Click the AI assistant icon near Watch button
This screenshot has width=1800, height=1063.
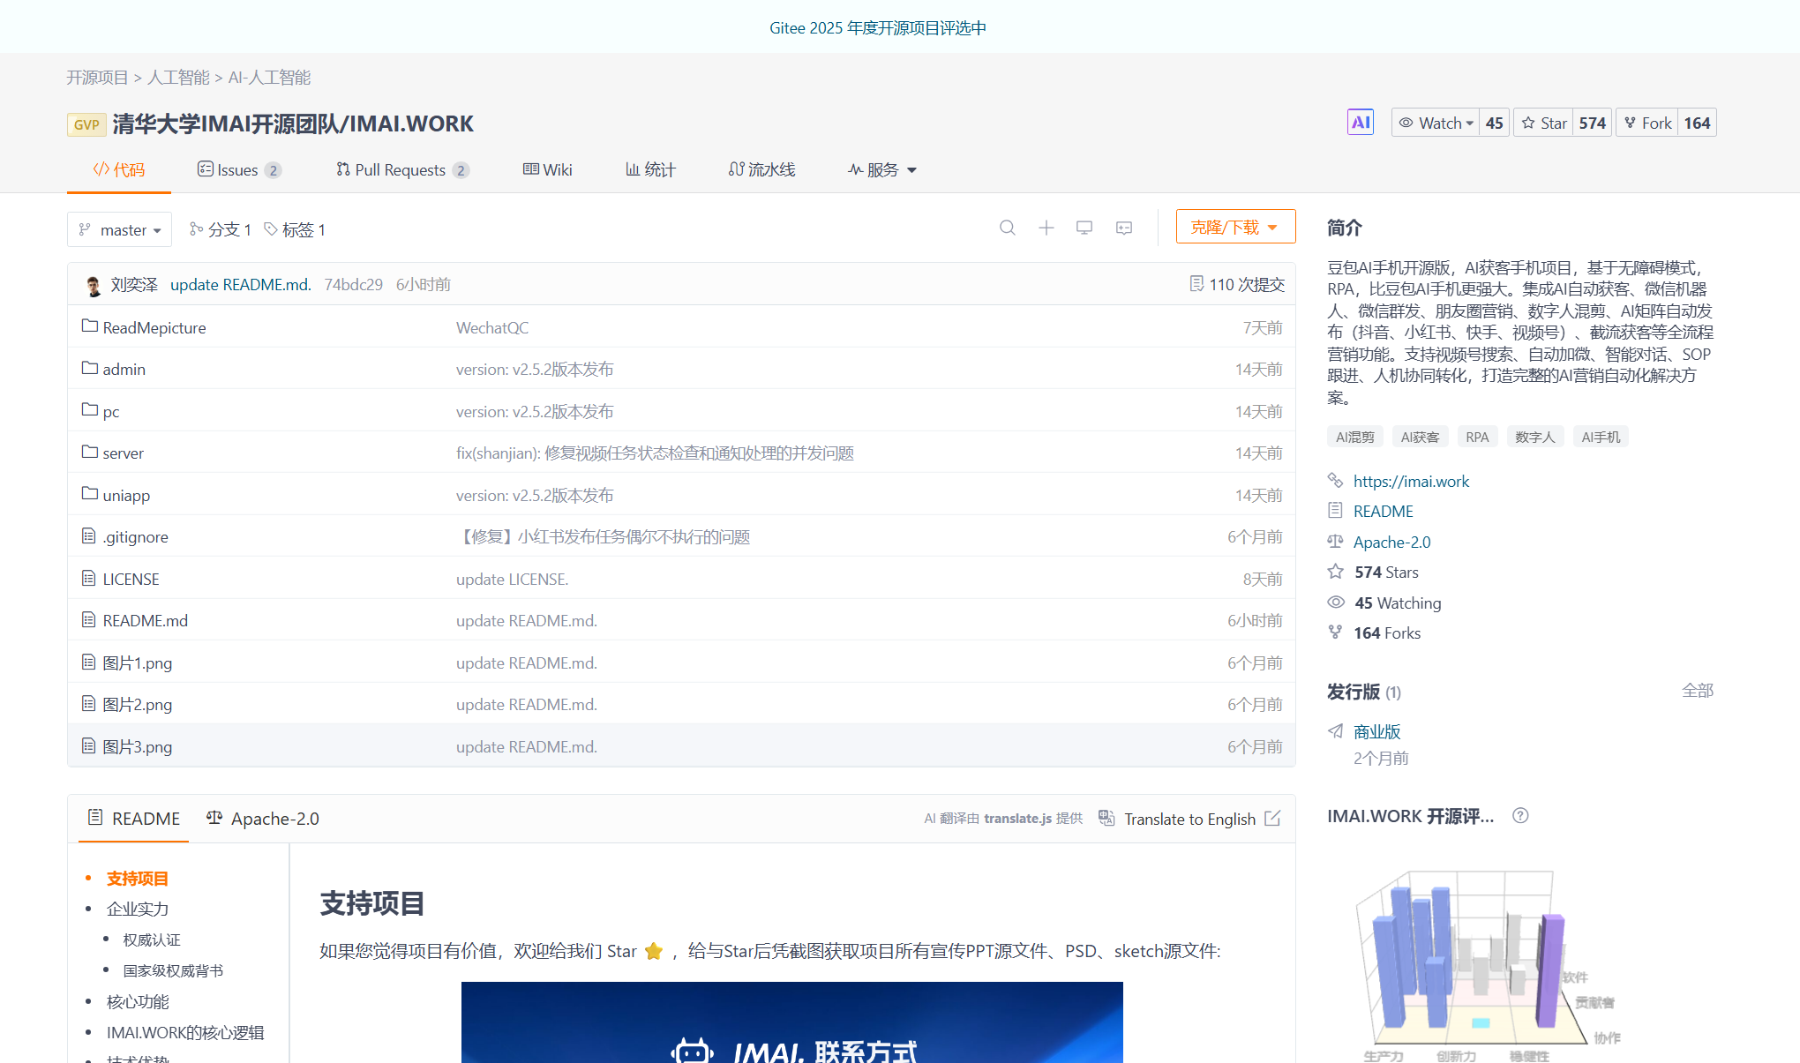tap(1360, 122)
